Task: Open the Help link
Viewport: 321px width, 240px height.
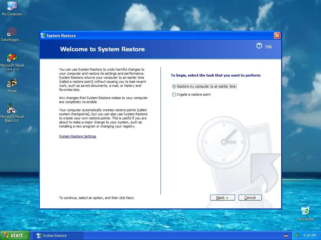Action: point(268,46)
